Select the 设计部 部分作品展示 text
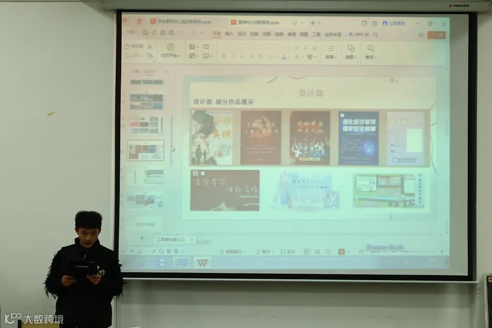This screenshot has width=492, height=328. point(223,102)
